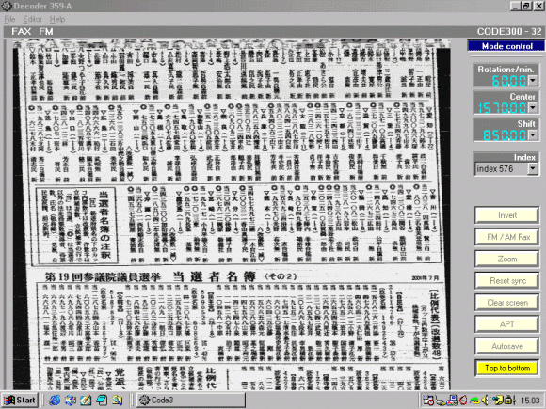Click the first system tray scheduler icon

coord(428,401)
